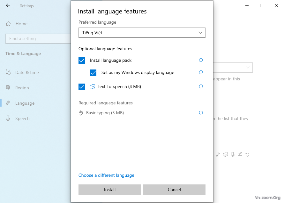This screenshot has height=203, width=284.
Task: Open Date & time settings
Action: click(x=27, y=72)
